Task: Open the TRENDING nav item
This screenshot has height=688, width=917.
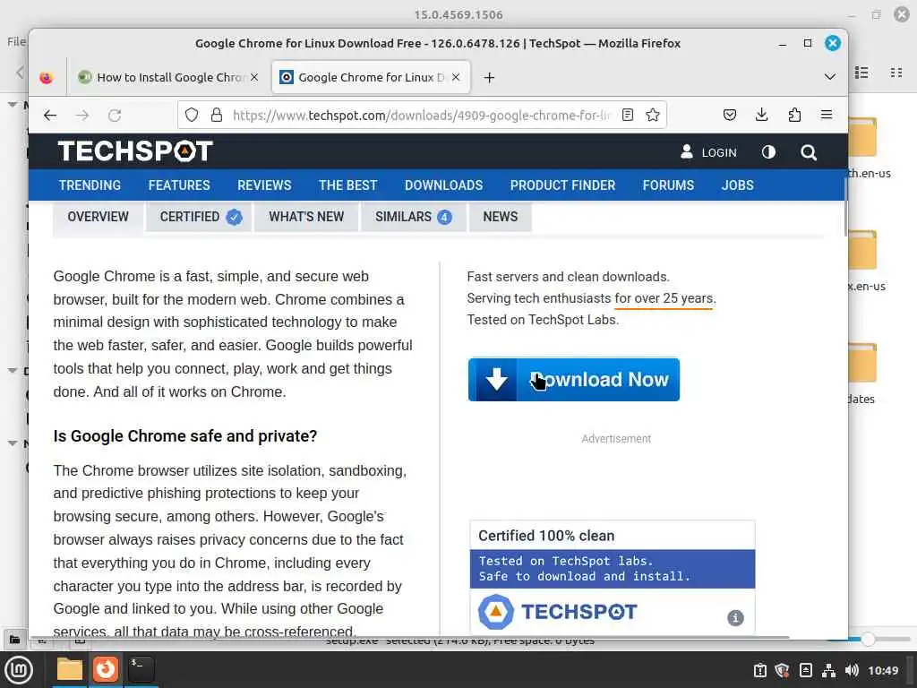Action: pos(90,185)
